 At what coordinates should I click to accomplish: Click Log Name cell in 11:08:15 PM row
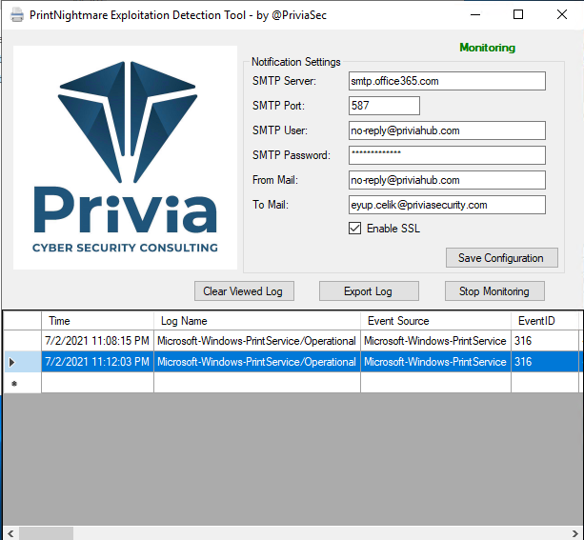(x=257, y=341)
